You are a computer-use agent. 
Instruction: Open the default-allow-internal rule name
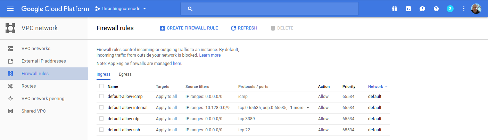pyautogui.click(x=127, y=108)
